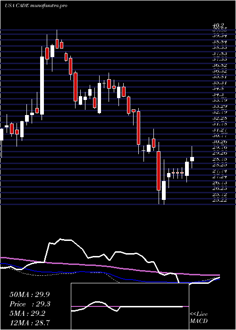Select the 36.32 price axis label

click(220, 71)
